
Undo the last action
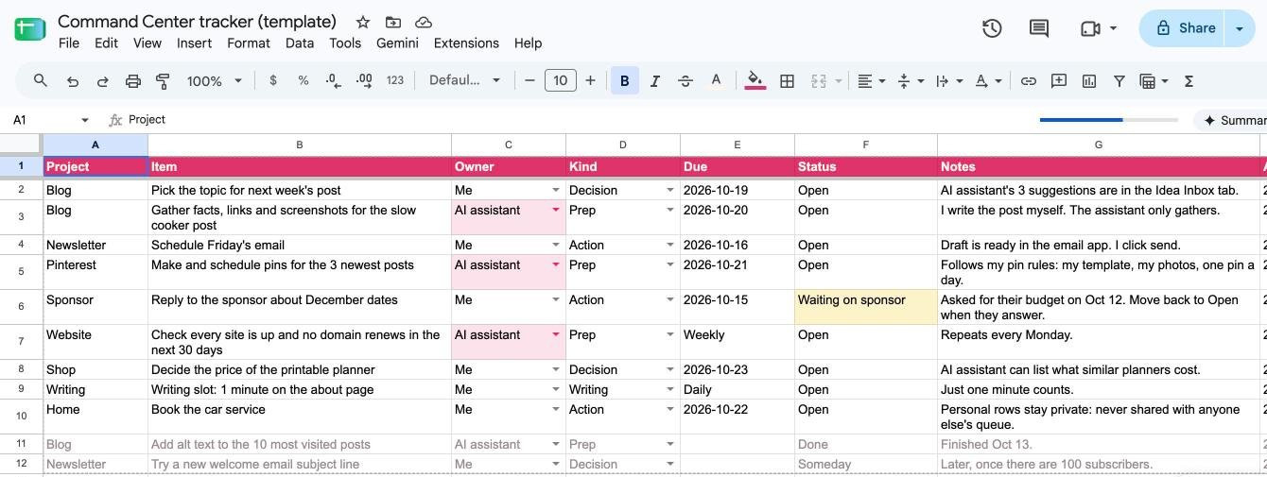pyautogui.click(x=73, y=81)
